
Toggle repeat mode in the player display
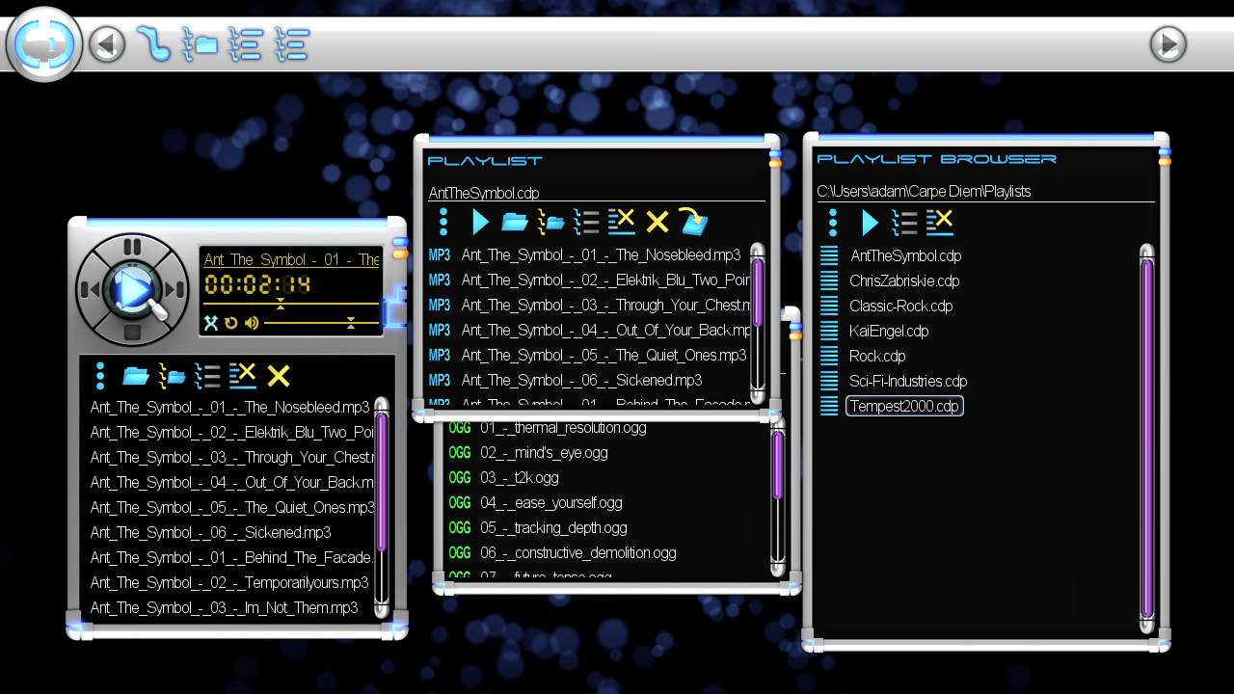231,323
